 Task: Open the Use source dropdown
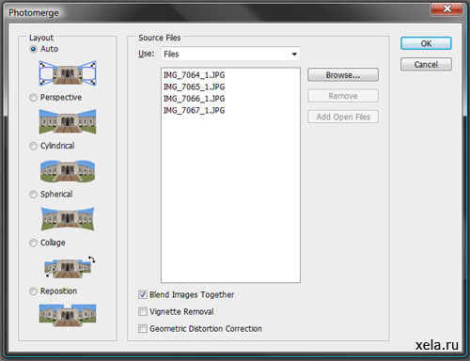(230, 54)
